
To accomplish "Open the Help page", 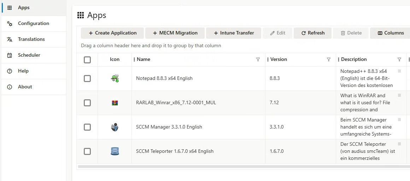I will pyautogui.click(x=34, y=71).
